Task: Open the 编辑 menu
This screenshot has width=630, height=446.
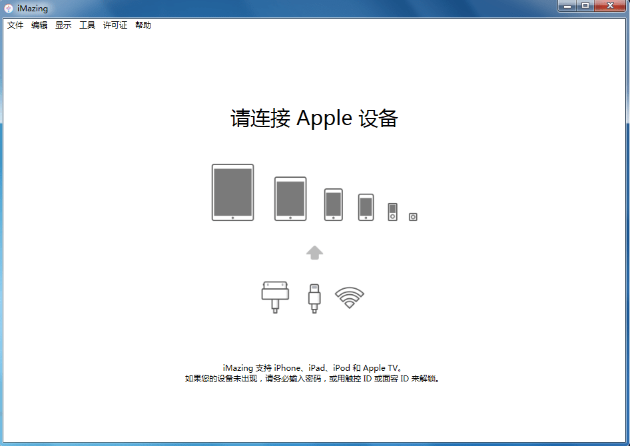Action: [39, 25]
